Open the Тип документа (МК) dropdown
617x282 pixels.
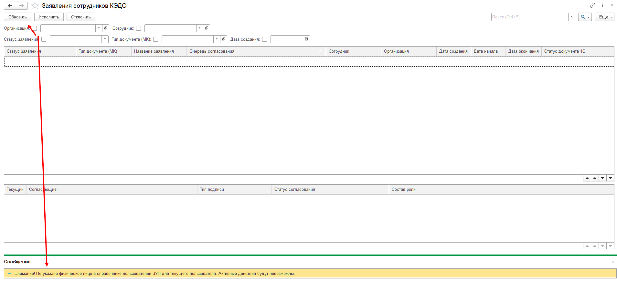coord(217,39)
